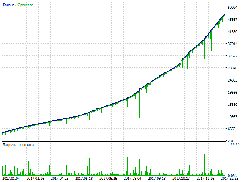Screen dimensions: 243x182
Task: Click the 2017.09.13 date label
Action: [x=157, y=179]
